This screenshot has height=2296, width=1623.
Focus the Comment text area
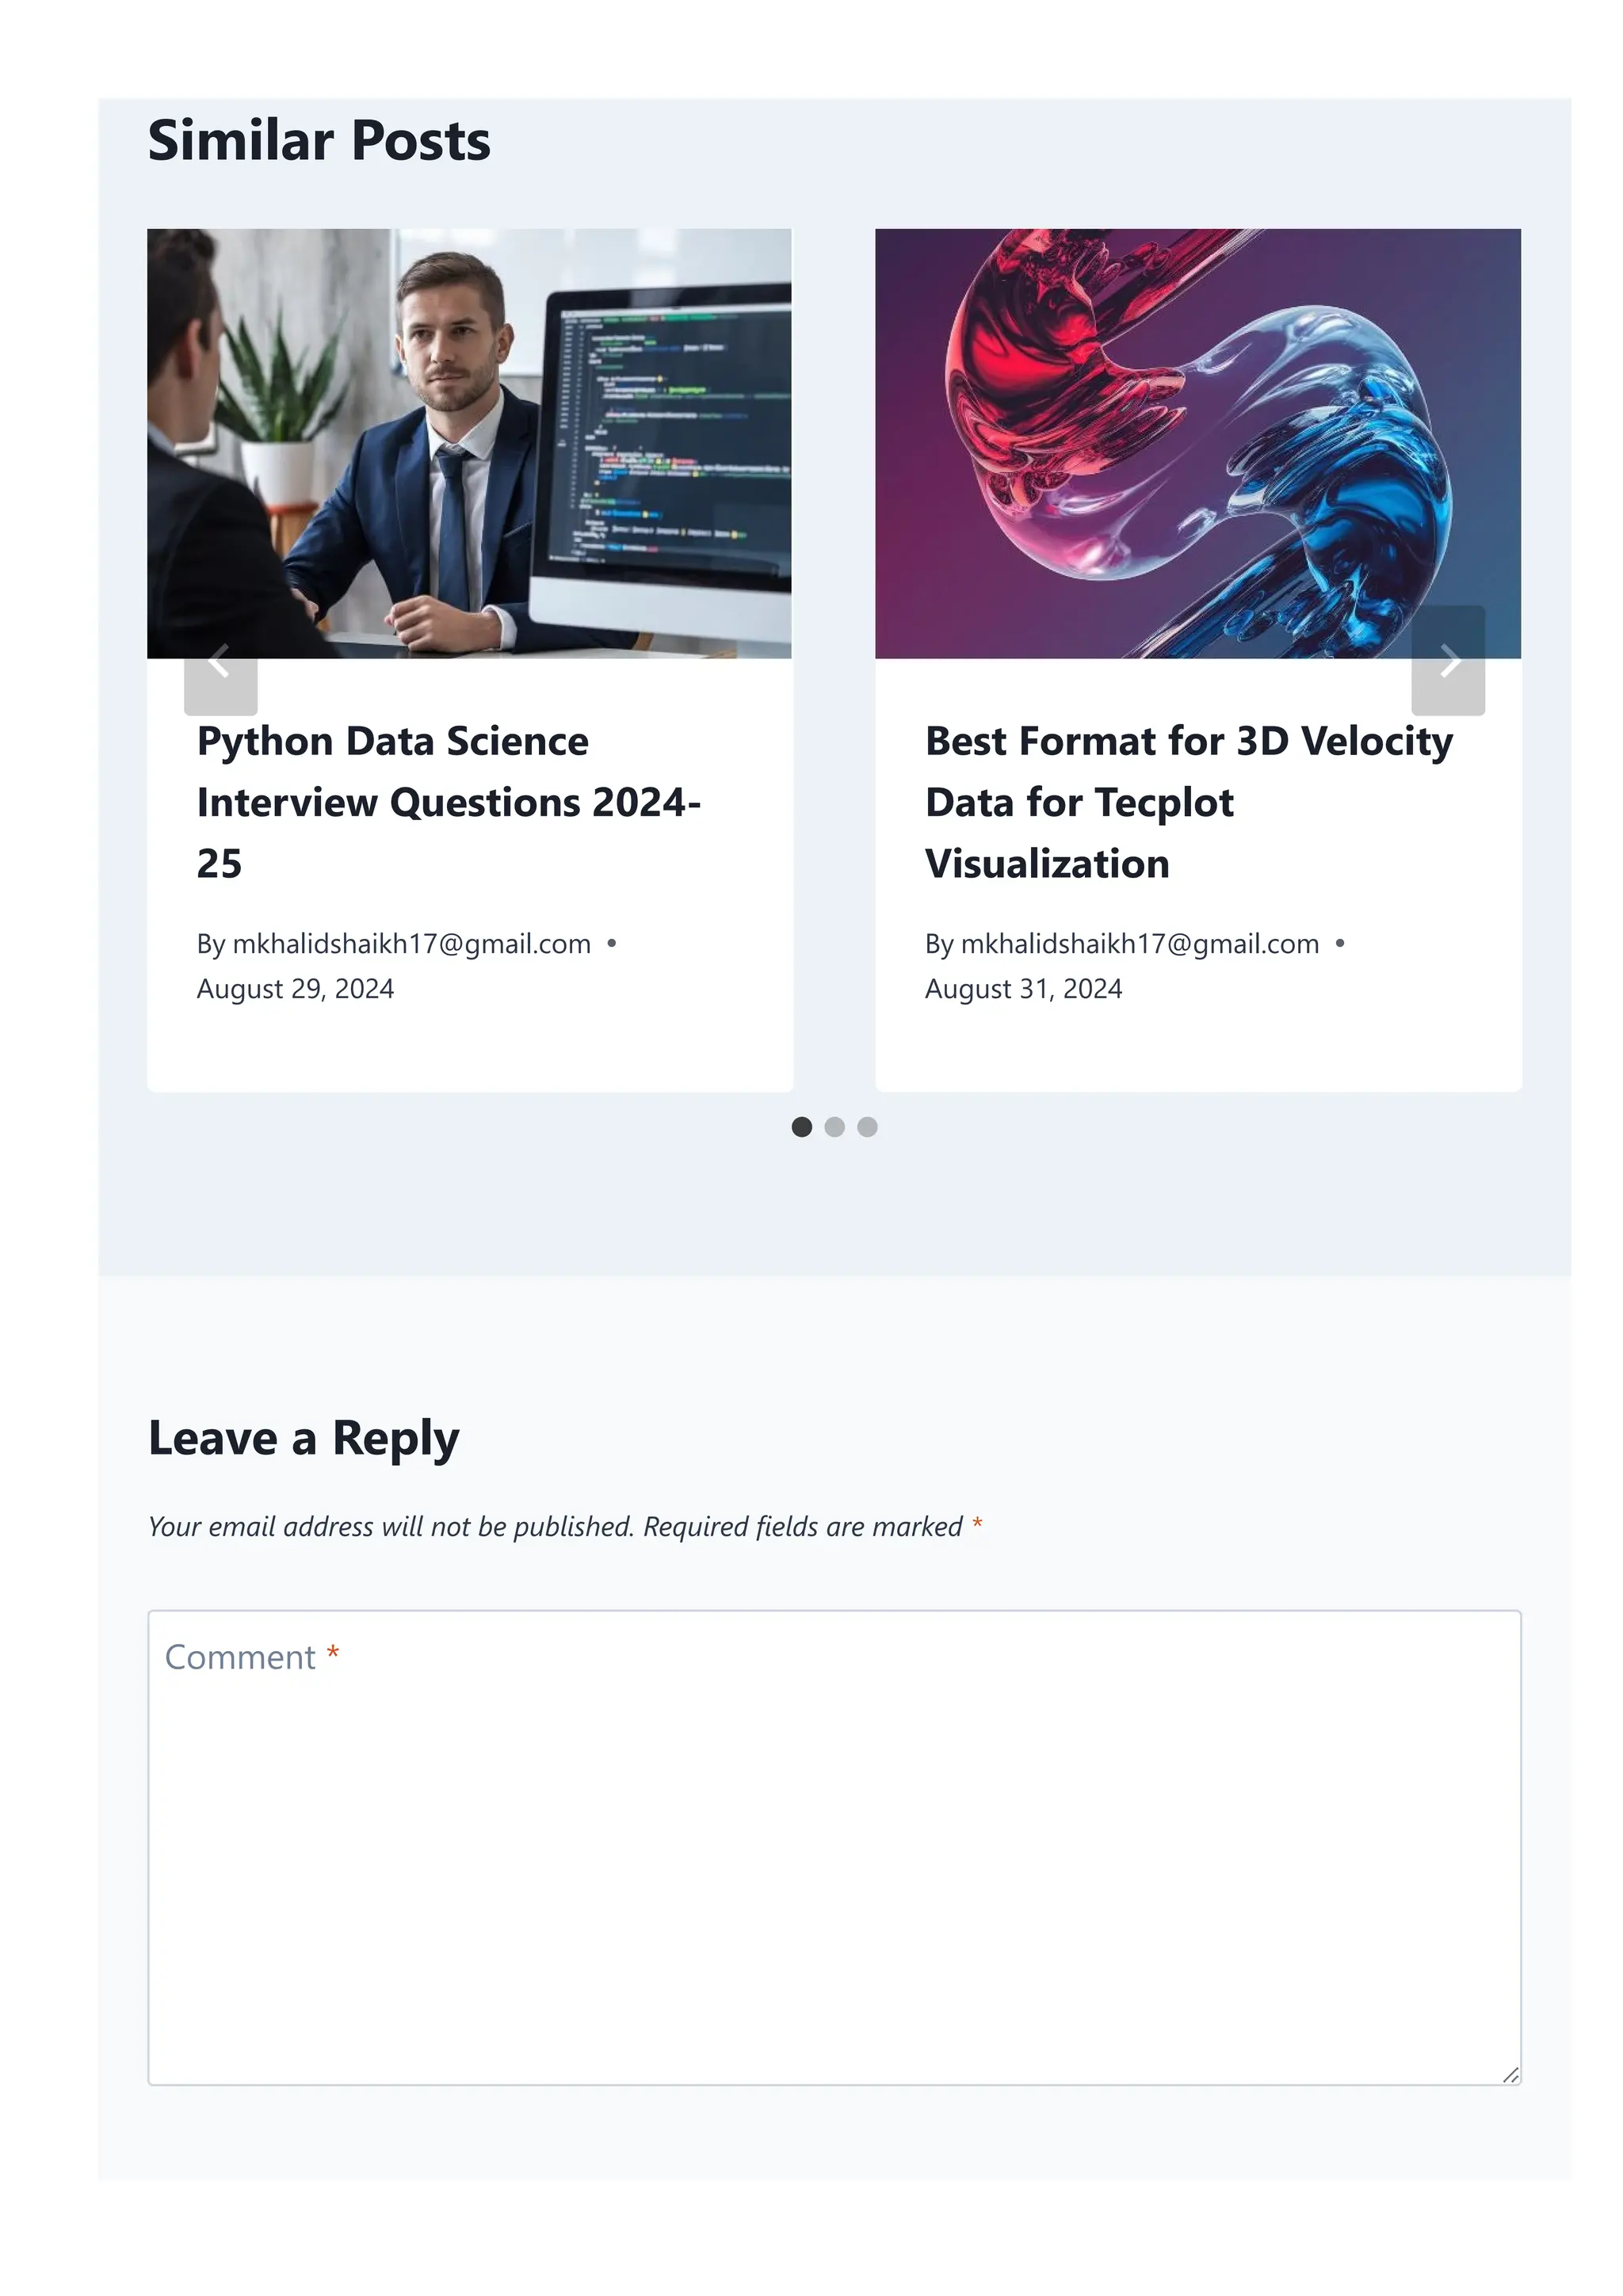[x=834, y=1847]
